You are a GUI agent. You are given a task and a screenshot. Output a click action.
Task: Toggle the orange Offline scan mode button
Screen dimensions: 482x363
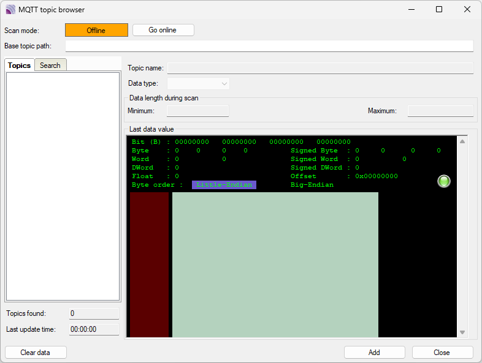96,30
